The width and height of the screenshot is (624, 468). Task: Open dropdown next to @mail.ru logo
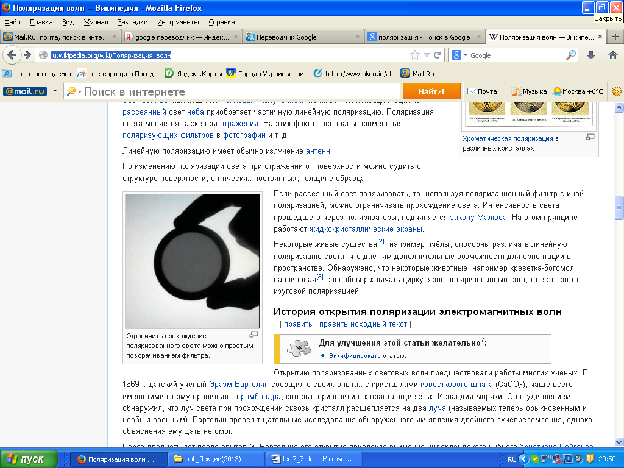point(55,91)
